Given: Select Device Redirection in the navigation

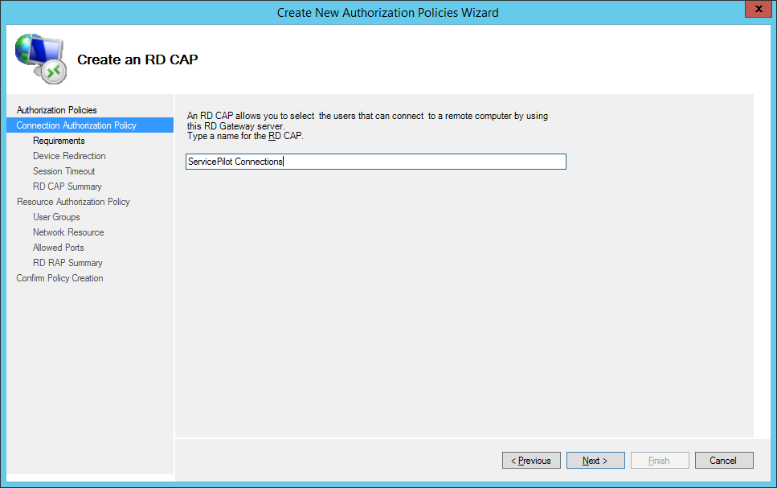Looking at the screenshot, I should pyautogui.click(x=69, y=156).
